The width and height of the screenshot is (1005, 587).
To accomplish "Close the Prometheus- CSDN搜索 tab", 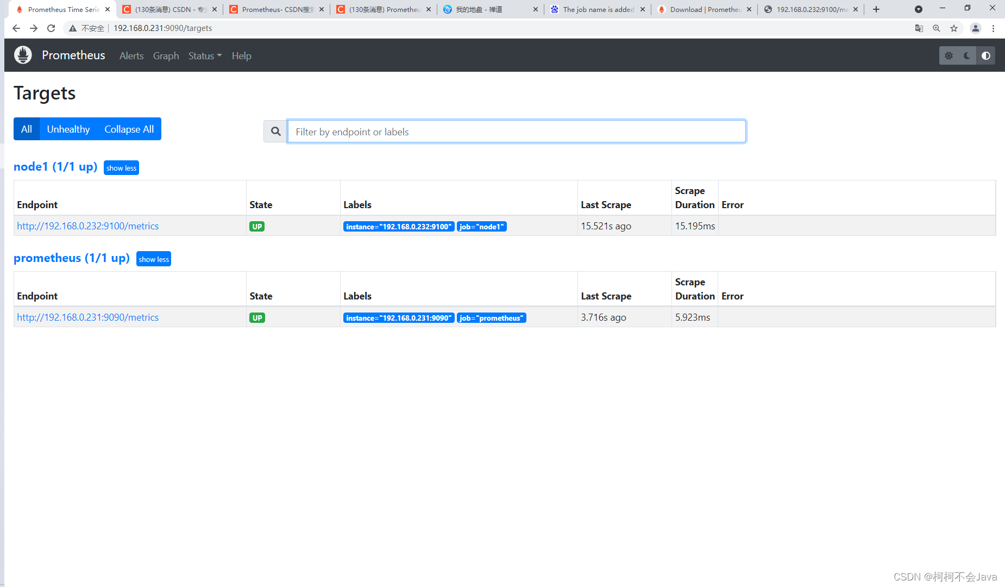I will [322, 9].
